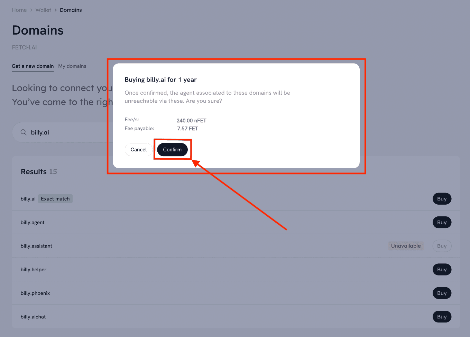Select the Get a new domain tab

[x=33, y=66]
